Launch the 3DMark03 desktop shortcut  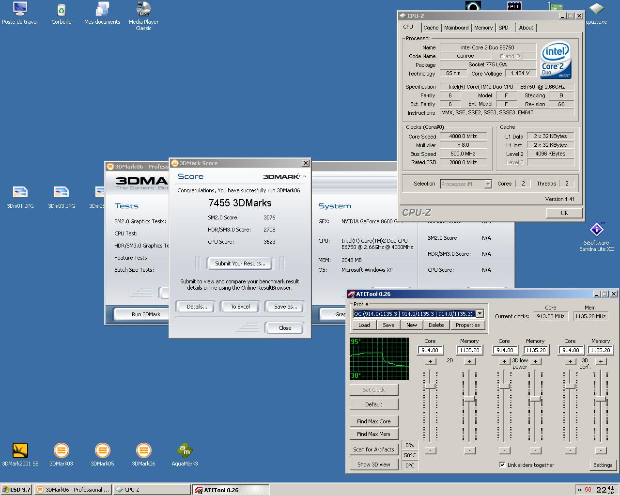[x=62, y=454]
